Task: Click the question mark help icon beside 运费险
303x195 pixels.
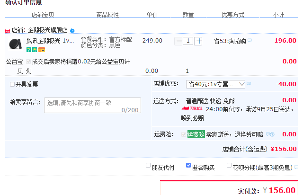Action: click(x=272, y=134)
